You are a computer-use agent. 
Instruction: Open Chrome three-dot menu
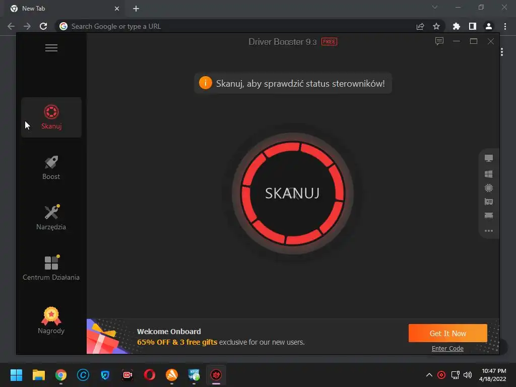tap(505, 26)
